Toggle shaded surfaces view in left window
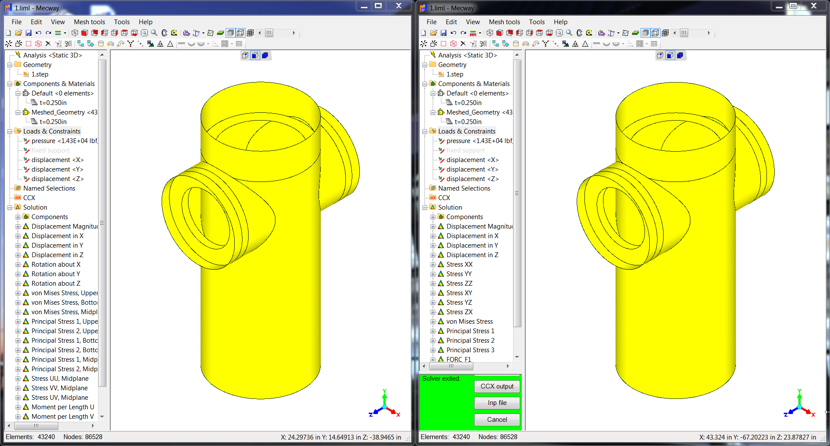This screenshot has width=830, height=446. point(230,33)
